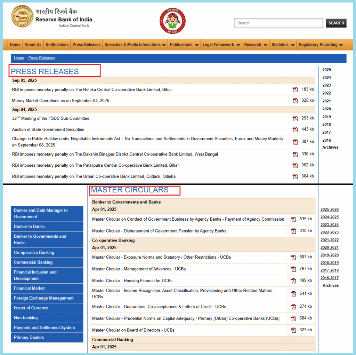Open PDF icon for Pataliputra Central Co-operative Bank penalty
The height and width of the screenshot is (355, 356).
pos(295,165)
